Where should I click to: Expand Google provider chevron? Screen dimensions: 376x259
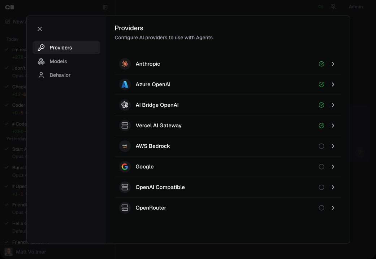coord(333,167)
